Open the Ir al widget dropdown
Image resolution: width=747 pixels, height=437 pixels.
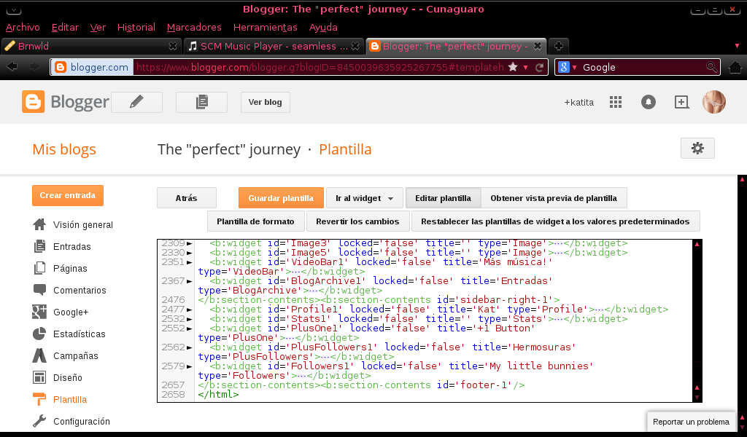(x=365, y=198)
